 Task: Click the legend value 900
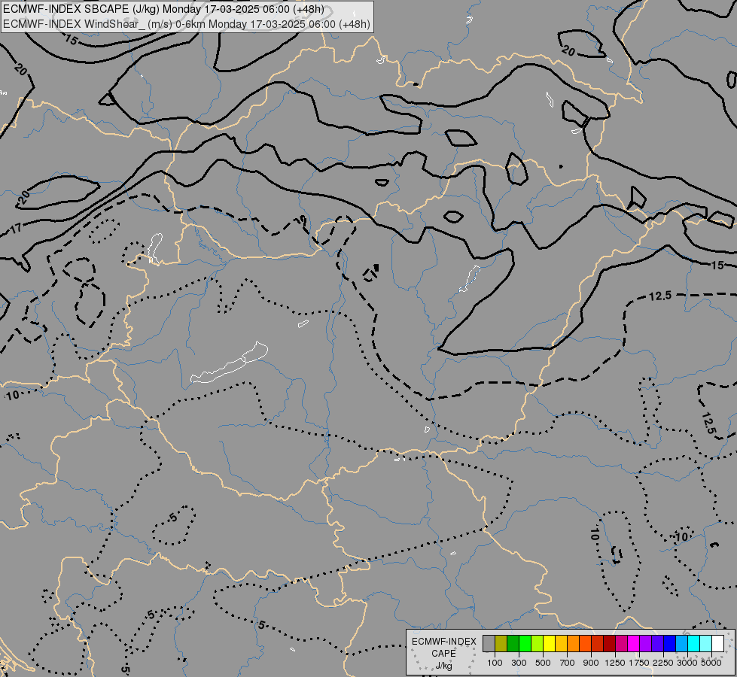coord(591,663)
